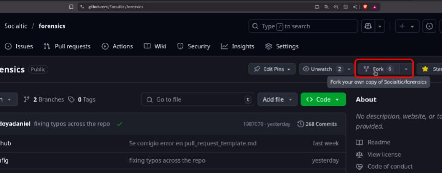Jump to the Readme link in About
This screenshot has height=173, width=442.
click(x=373, y=142)
